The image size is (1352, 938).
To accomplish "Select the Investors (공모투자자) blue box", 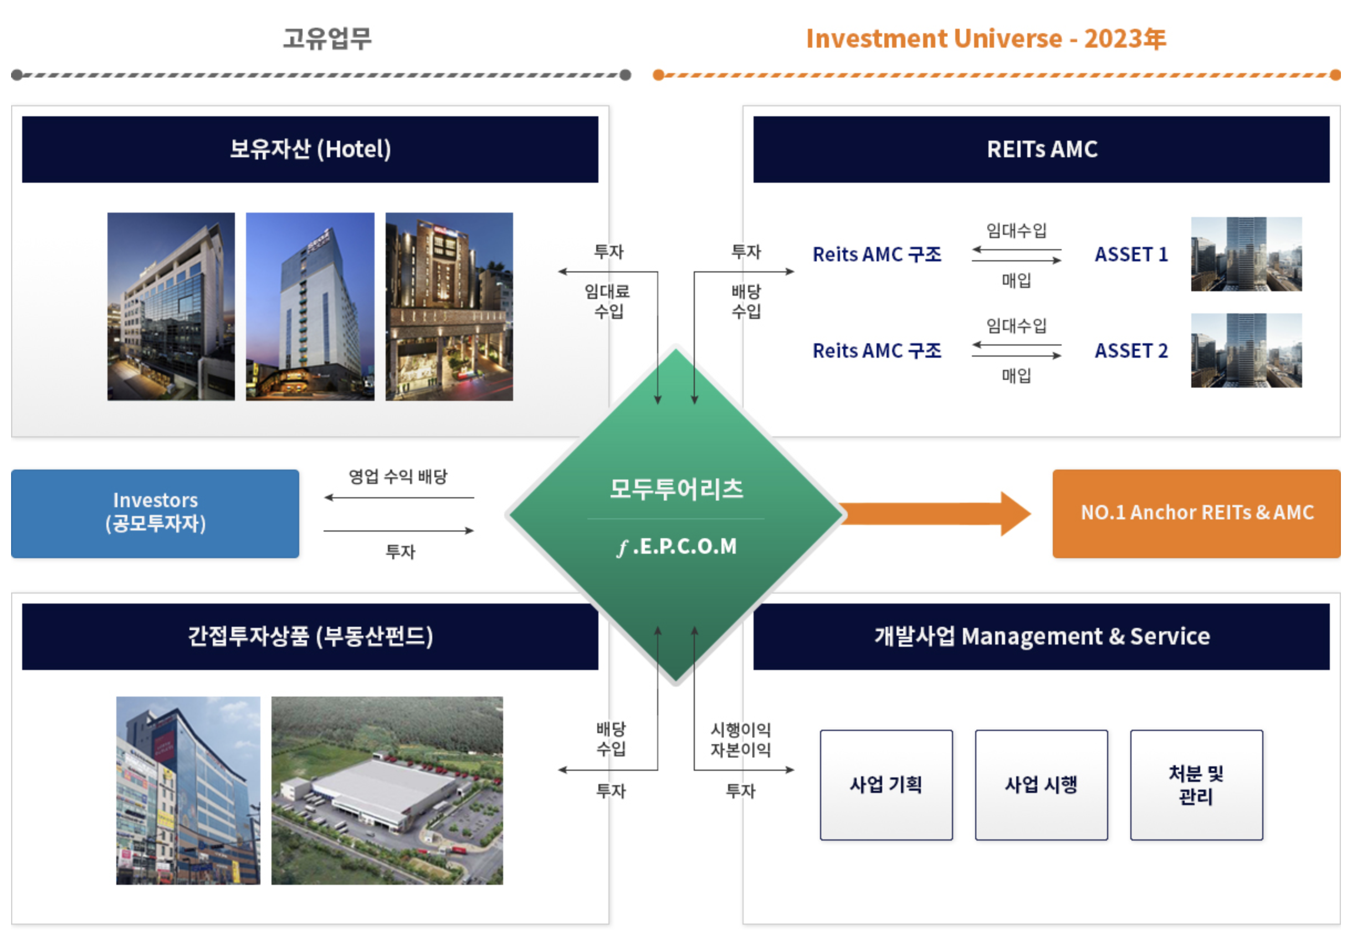I will pyautogui.click(x=155, y=513).
